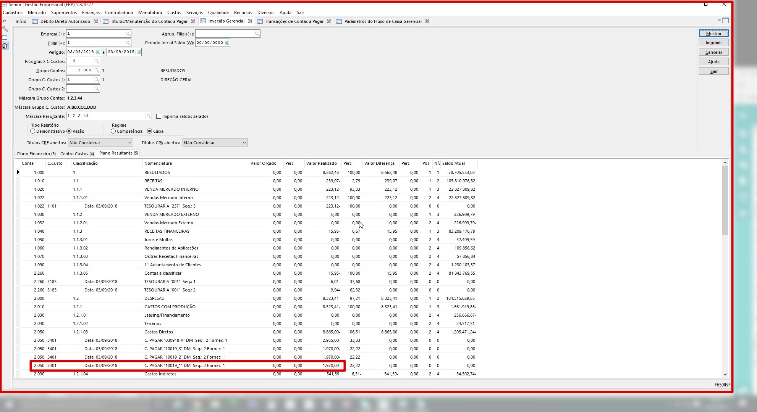Switch to the Centro Custos (4) tab
The image size is (757, 412).
pos(77,154)
